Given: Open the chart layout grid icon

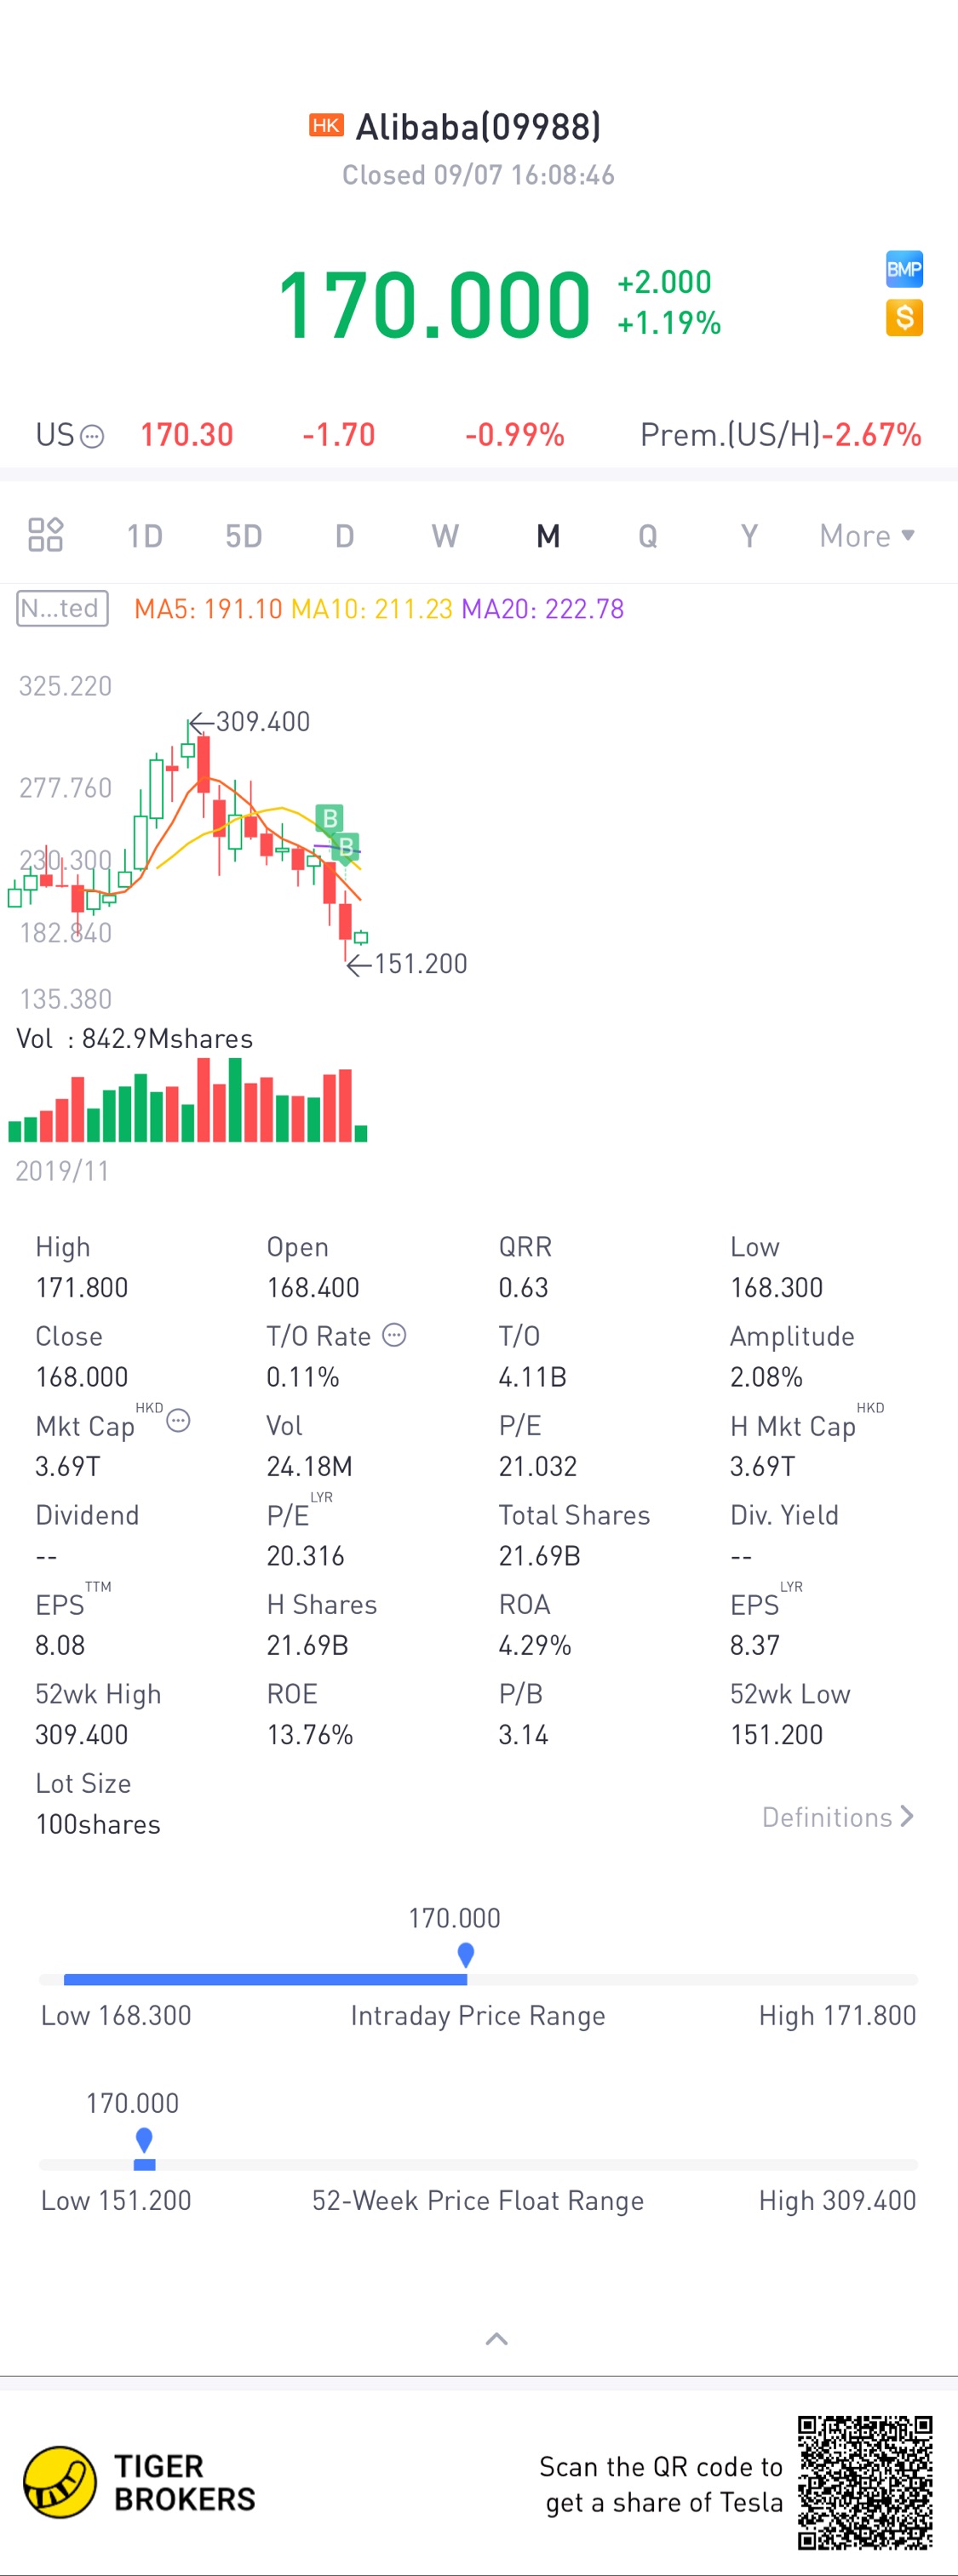Looking at the screenshot, I should [46, 535].
